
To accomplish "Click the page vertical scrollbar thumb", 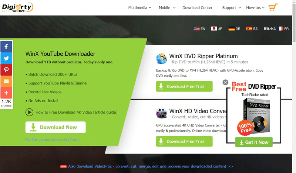I will (294, 23).
